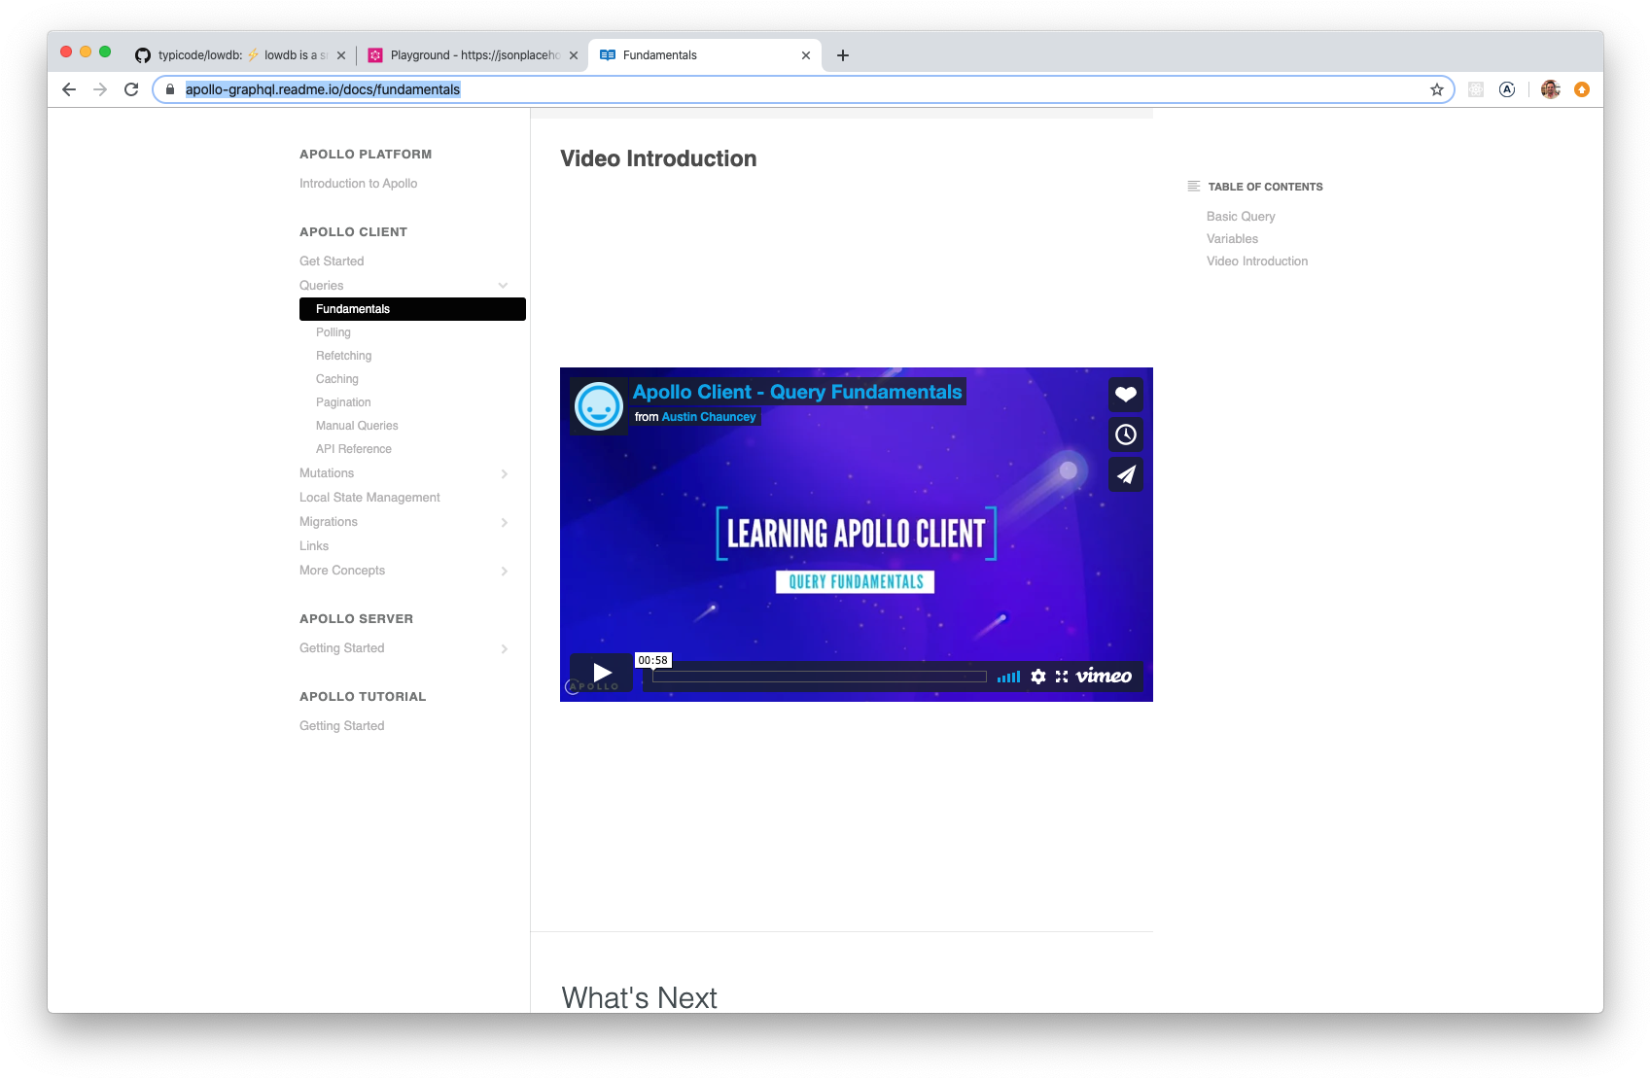Jump to Variables section
1650x1078 pixels.
click(x=1232, y=239)
